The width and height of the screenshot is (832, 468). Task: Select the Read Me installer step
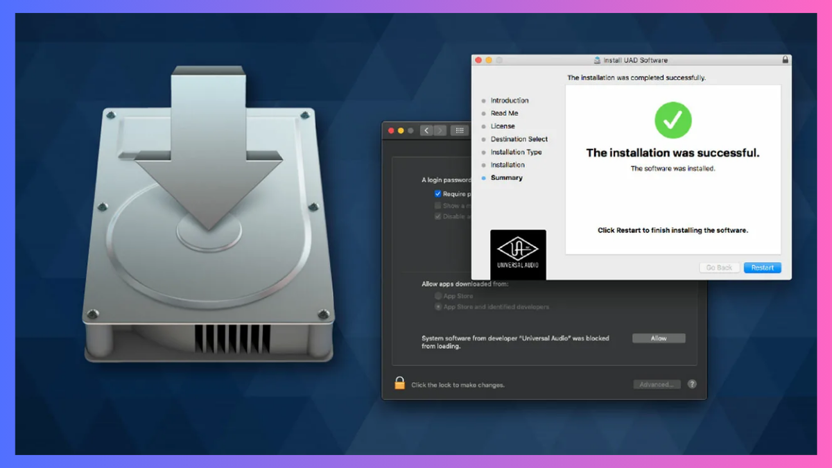[504, 113]
